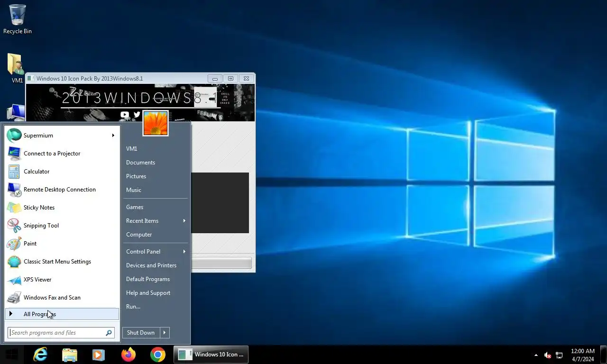Viewport: 607px width, 364px height.
Task: Show hidden system tray icons
Action: pos(536,355)
